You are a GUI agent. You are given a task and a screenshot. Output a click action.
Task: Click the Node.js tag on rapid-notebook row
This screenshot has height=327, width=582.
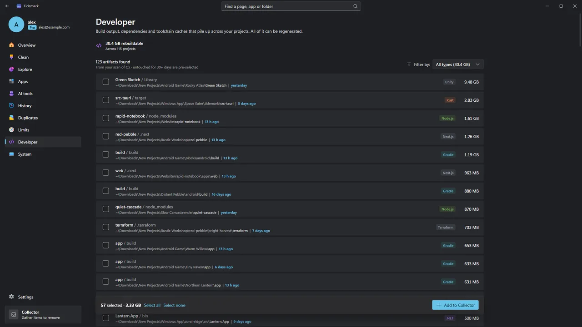pyautogui.click(x=447, y=119)
